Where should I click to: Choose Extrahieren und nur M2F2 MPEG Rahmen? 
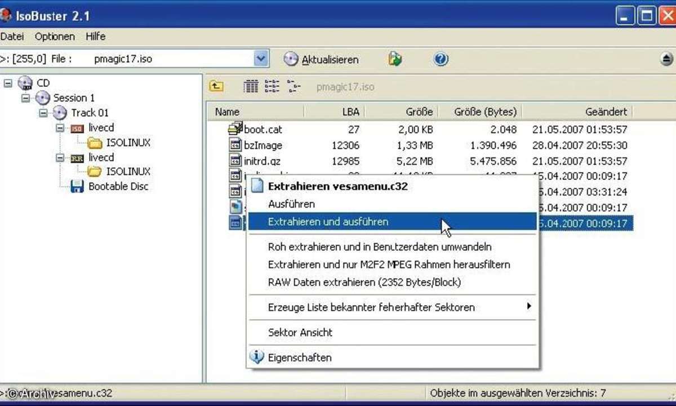(393, 264)
